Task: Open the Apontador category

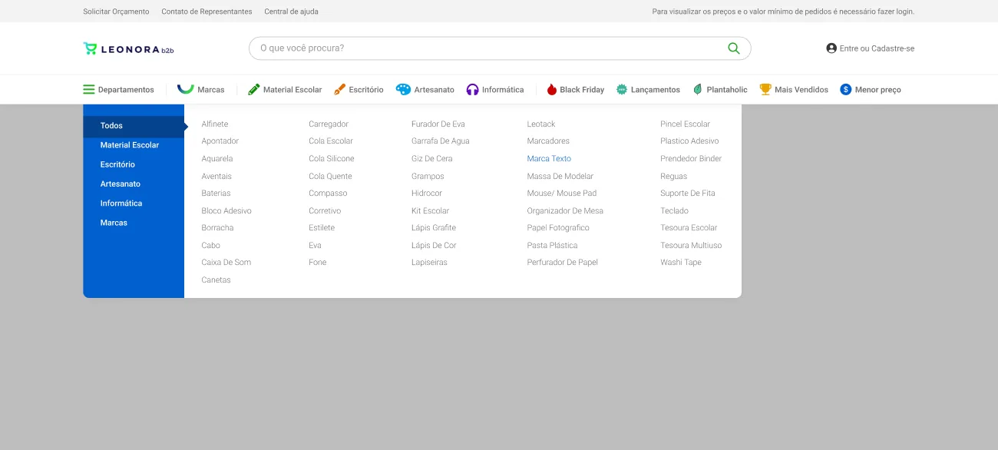Action: (x=220, y=141)
